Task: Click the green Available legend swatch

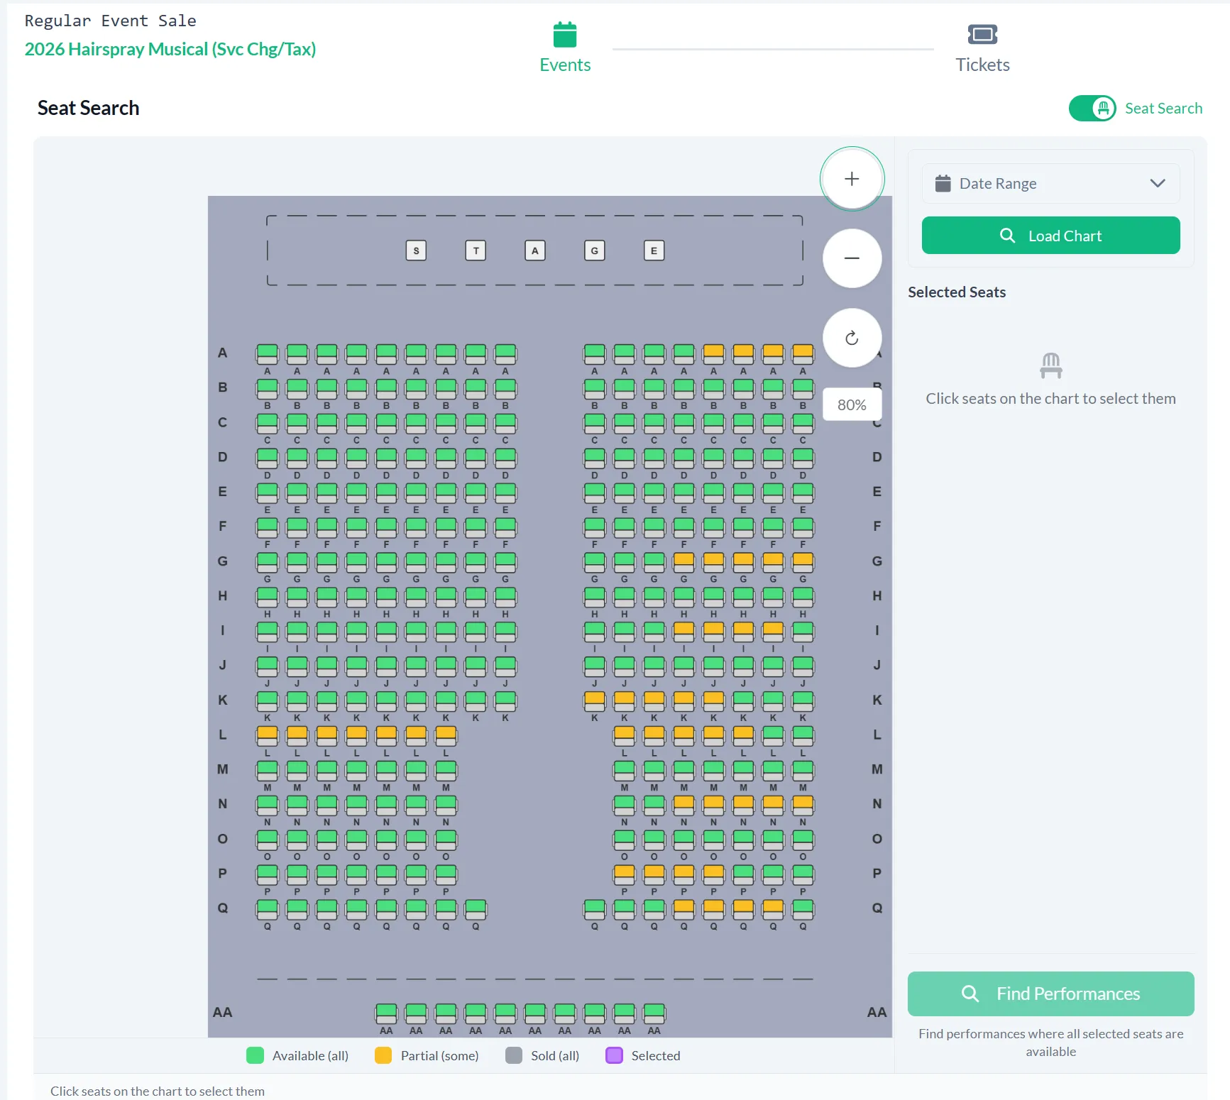Action: coord(255,1055)
